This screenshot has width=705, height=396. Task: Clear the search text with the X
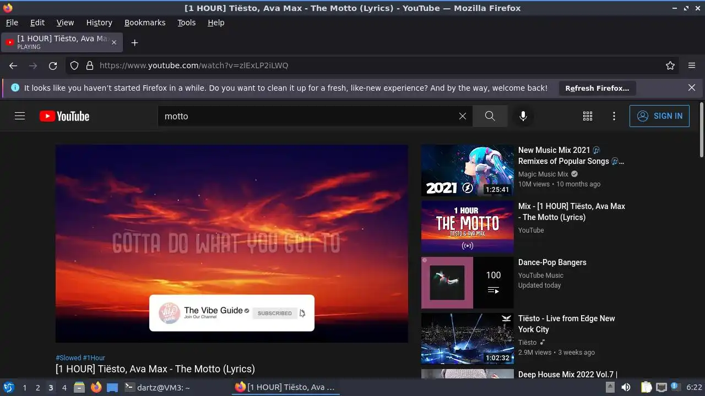(463, 116)
